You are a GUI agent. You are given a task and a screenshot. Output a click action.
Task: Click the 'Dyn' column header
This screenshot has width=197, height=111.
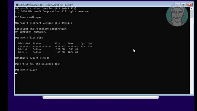click(x=83, y=43)
